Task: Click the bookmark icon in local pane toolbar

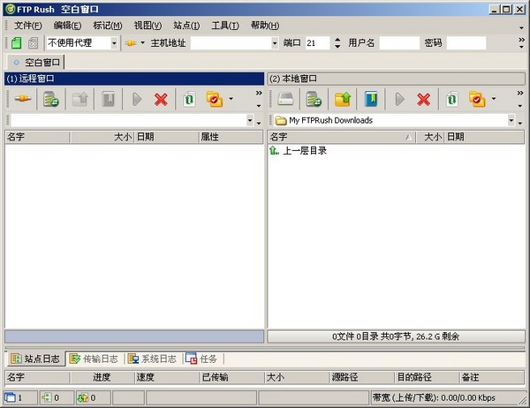Action: pyautogui.click(x=370, y=100)
